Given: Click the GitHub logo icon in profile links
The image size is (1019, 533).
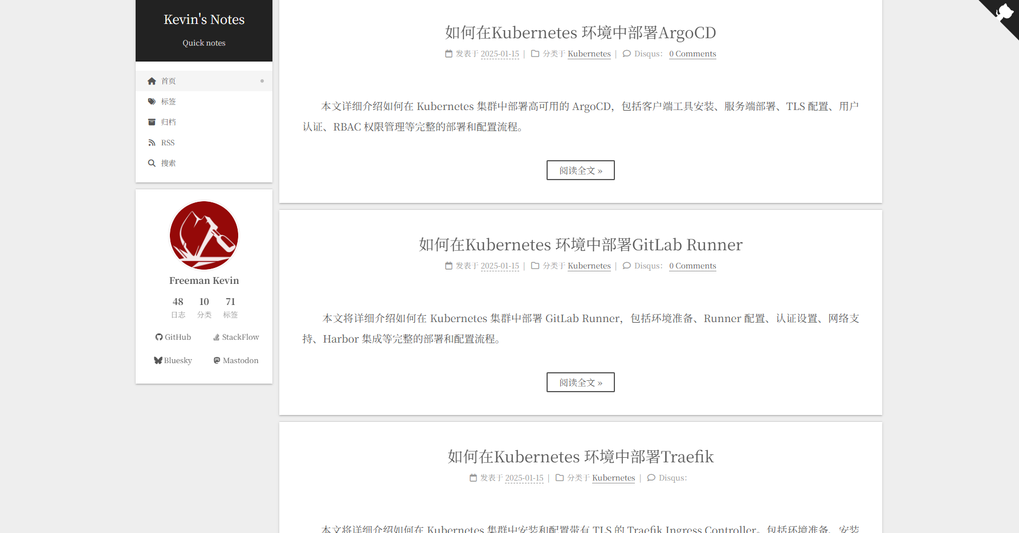Looking at the screenshot, I should (x=159, y=337).
